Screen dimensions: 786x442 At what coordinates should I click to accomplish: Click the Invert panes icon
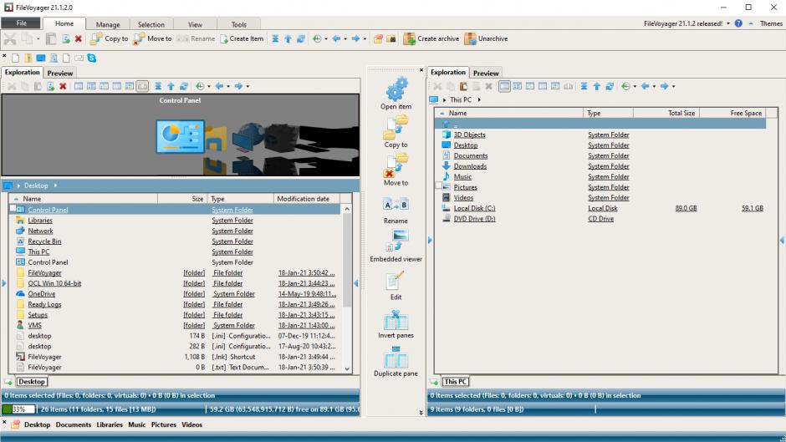(396, 320)
